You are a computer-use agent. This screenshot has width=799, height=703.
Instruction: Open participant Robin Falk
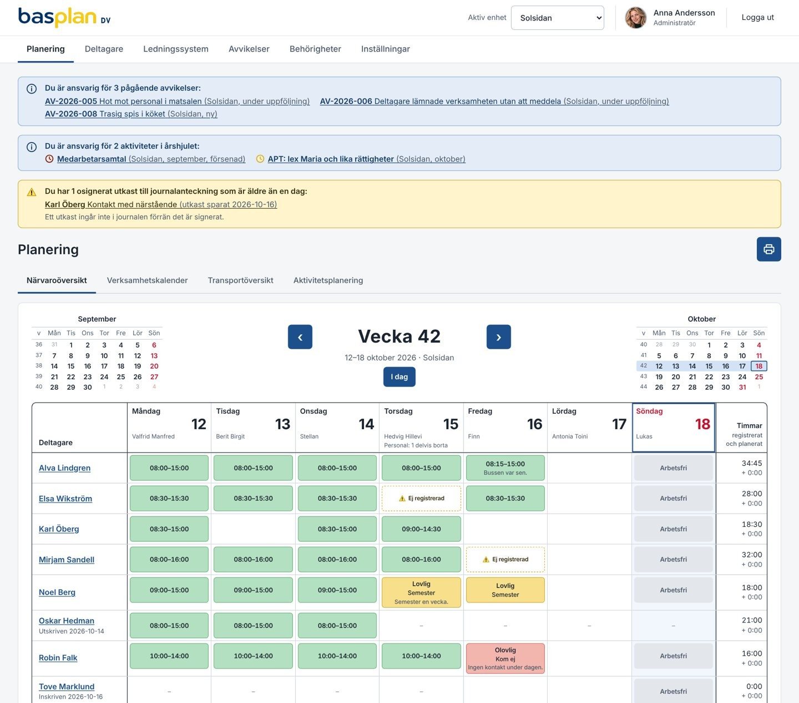pos(58,658)
